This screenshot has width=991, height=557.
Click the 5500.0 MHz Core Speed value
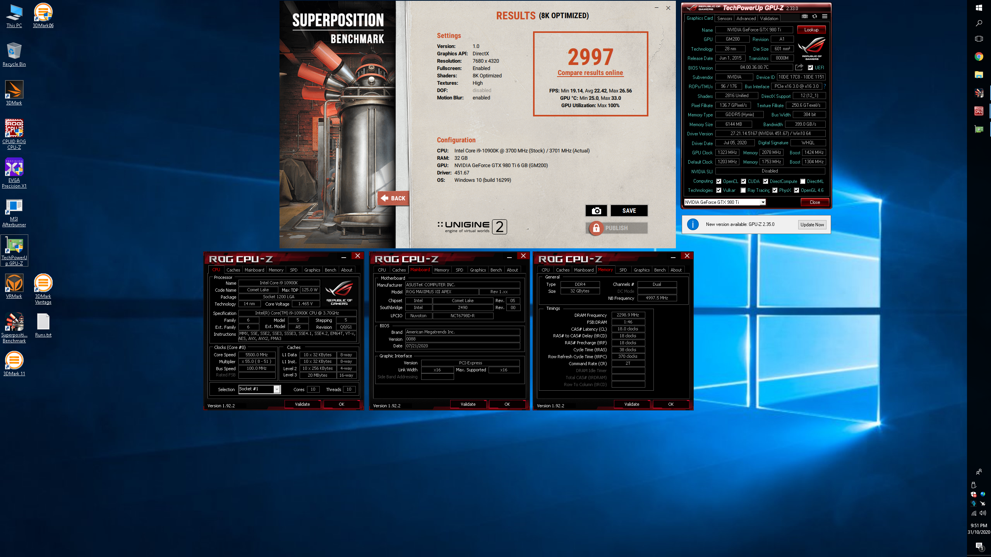pos(257,355)
